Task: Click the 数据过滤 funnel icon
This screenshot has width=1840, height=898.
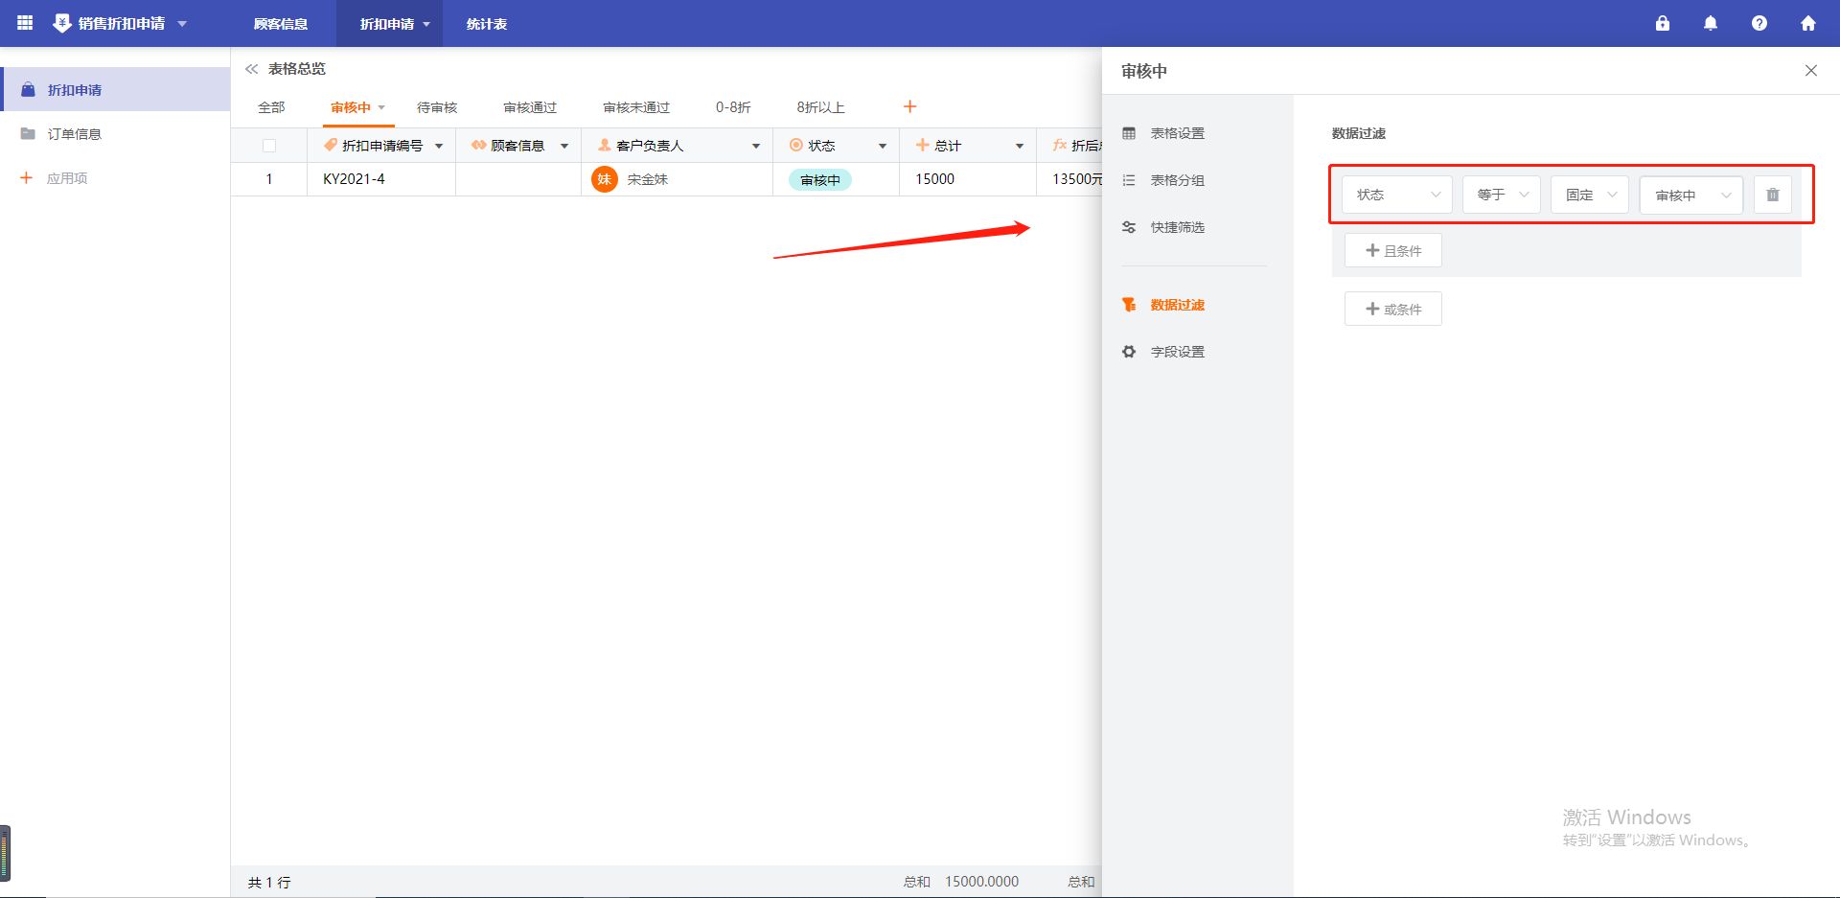Action: click(x=1129, y=304)
